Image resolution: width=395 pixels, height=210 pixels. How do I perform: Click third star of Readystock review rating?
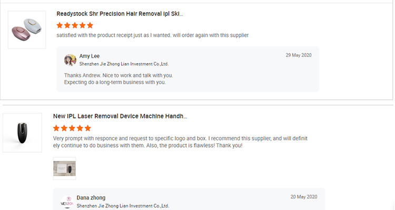click(75, 25)
